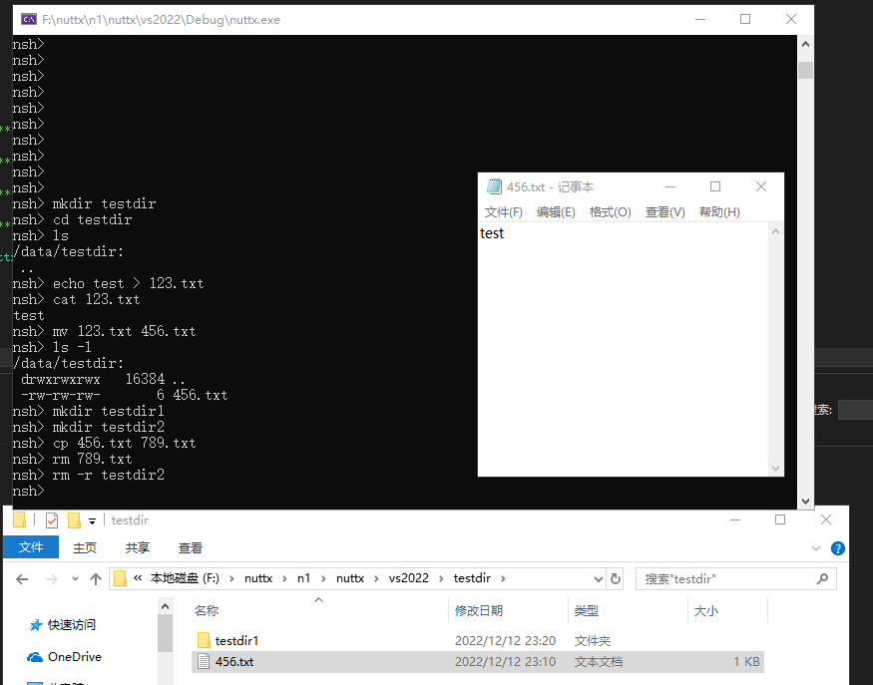The image size is (873, 685).
Task: Click vs2022 in address breadcrumb
Action: pyautogui.click(x=409, y=578)
